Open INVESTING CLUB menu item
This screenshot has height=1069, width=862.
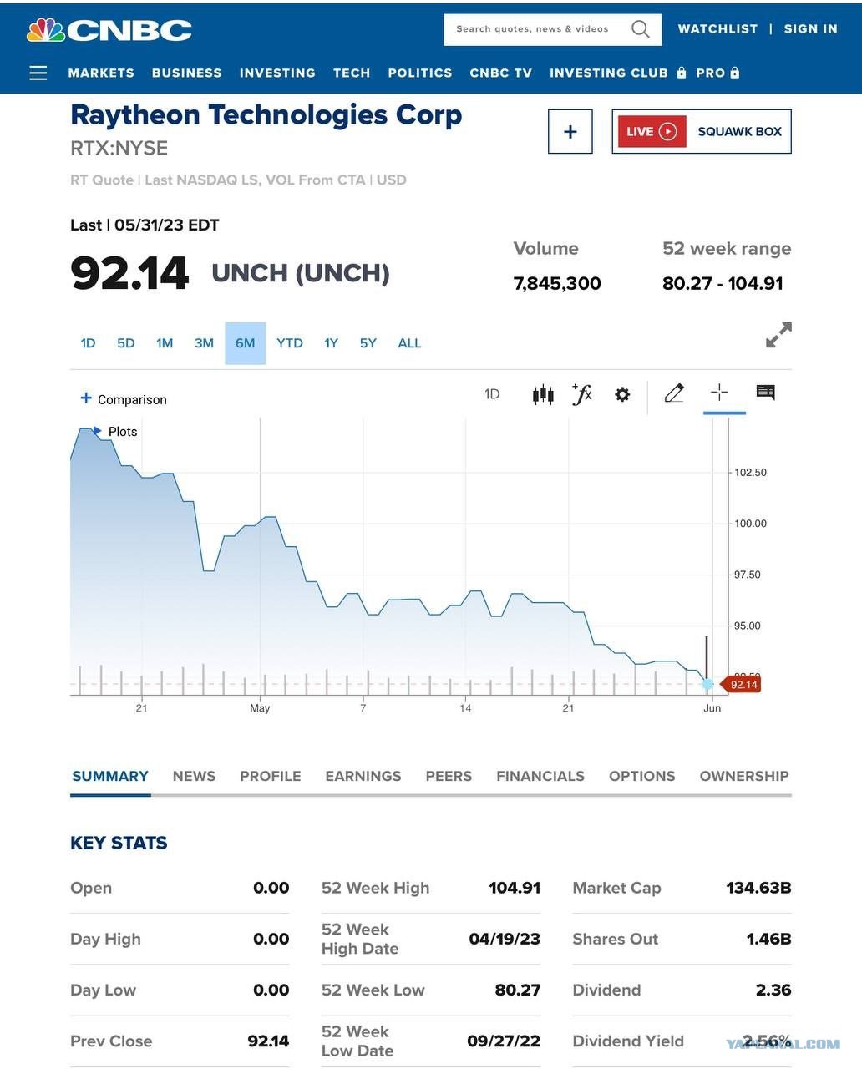[609, 73]
